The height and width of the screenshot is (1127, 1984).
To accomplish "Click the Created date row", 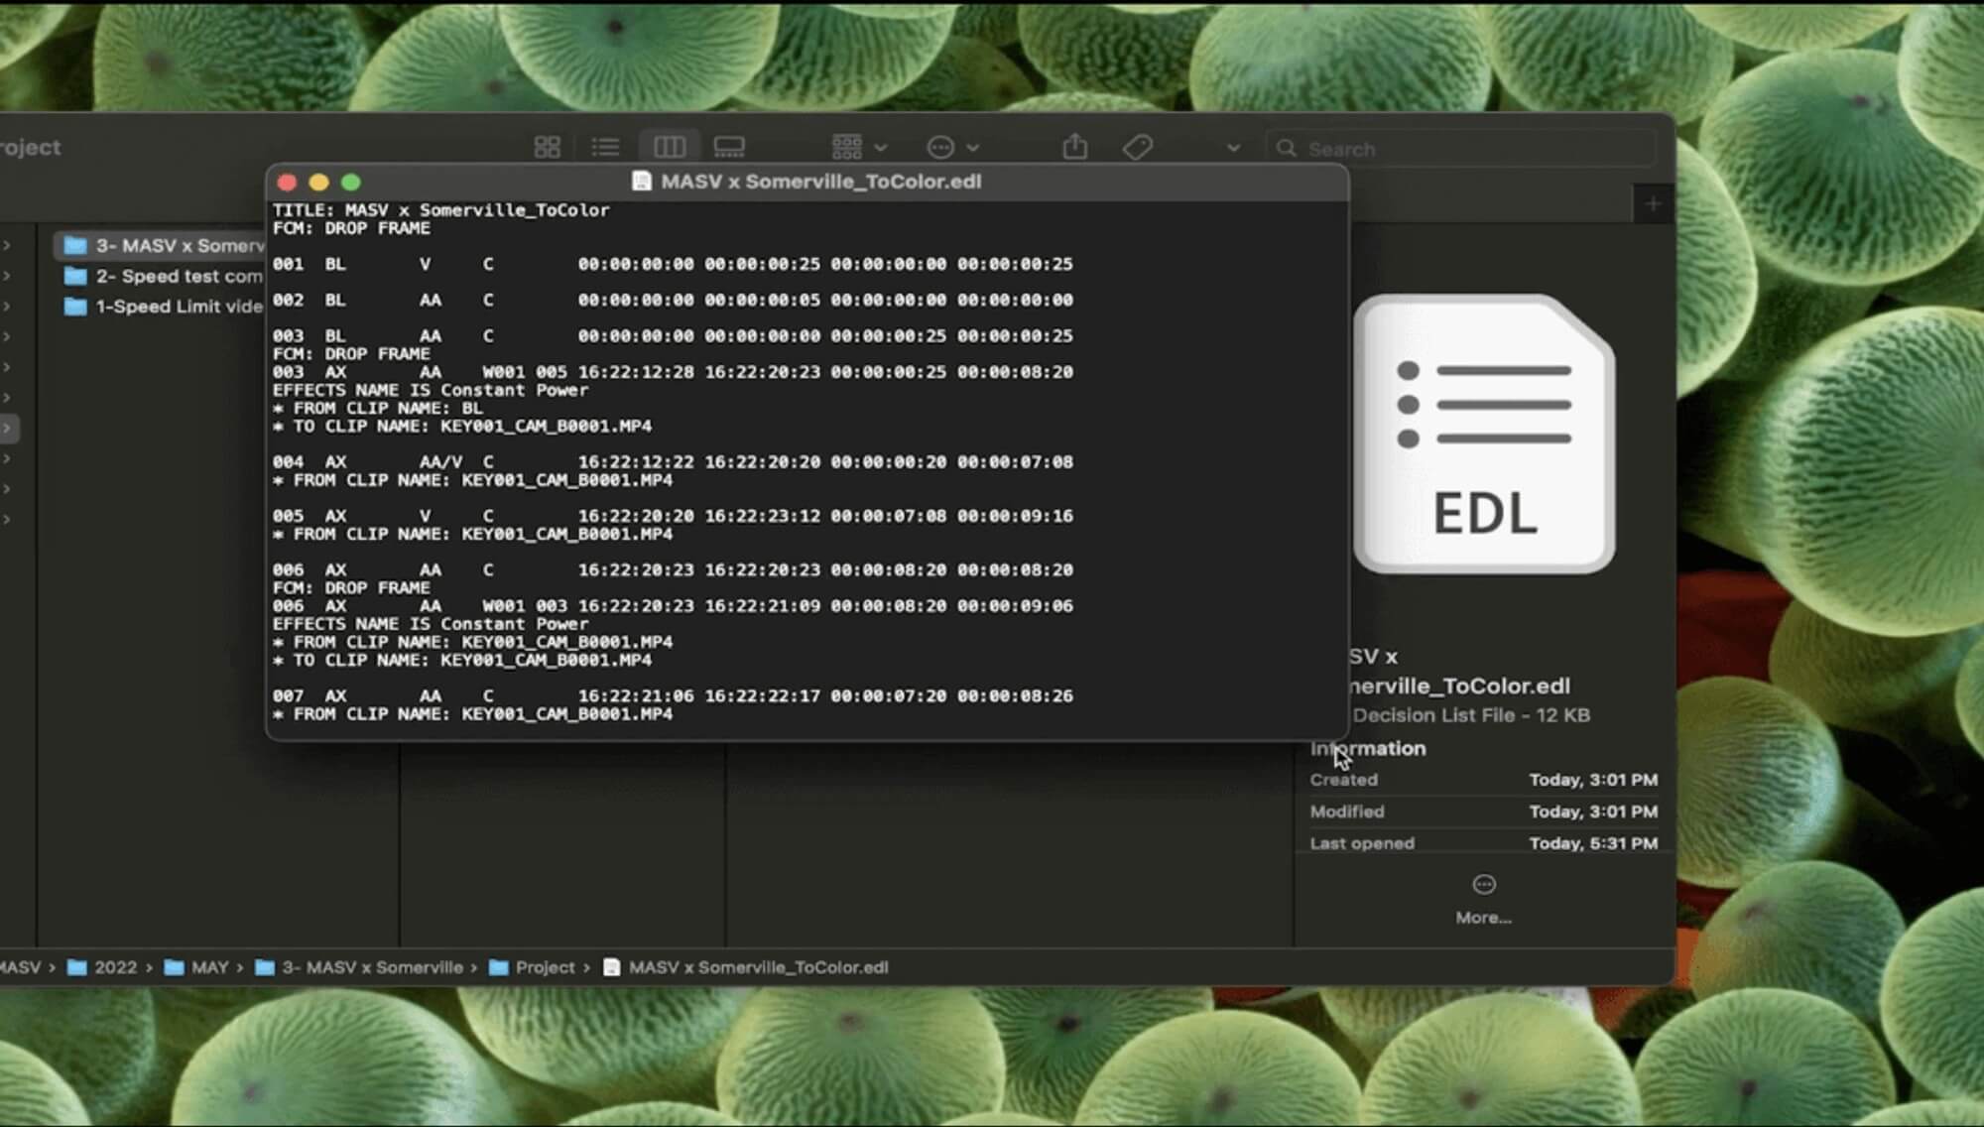I will (x=1483, y=780).
